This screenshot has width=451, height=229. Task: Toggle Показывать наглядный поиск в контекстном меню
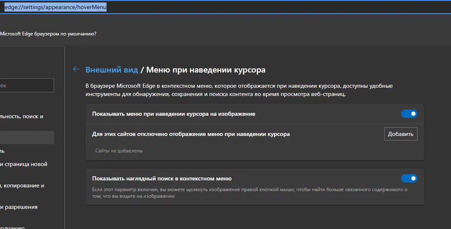tap(409, 178)
